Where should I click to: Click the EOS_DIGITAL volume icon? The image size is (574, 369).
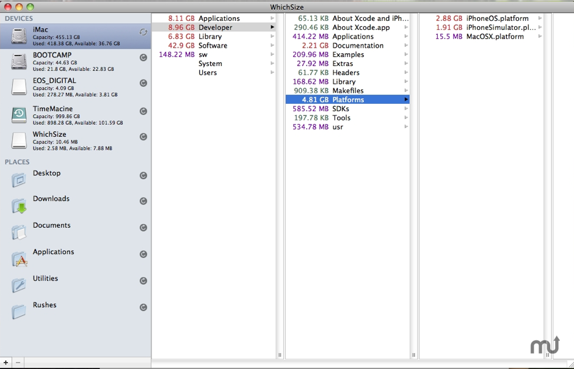point(19,87)
